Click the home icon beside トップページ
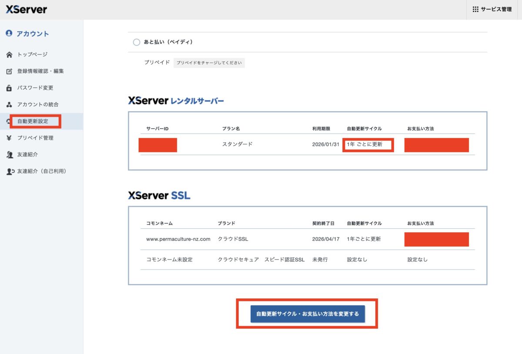The height and width of the screenshot is (354, 522). point(9,55)
